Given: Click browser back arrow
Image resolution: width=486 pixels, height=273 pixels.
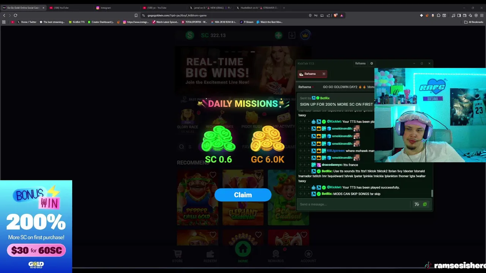Looking at the screenshot, I should point(4,15).
